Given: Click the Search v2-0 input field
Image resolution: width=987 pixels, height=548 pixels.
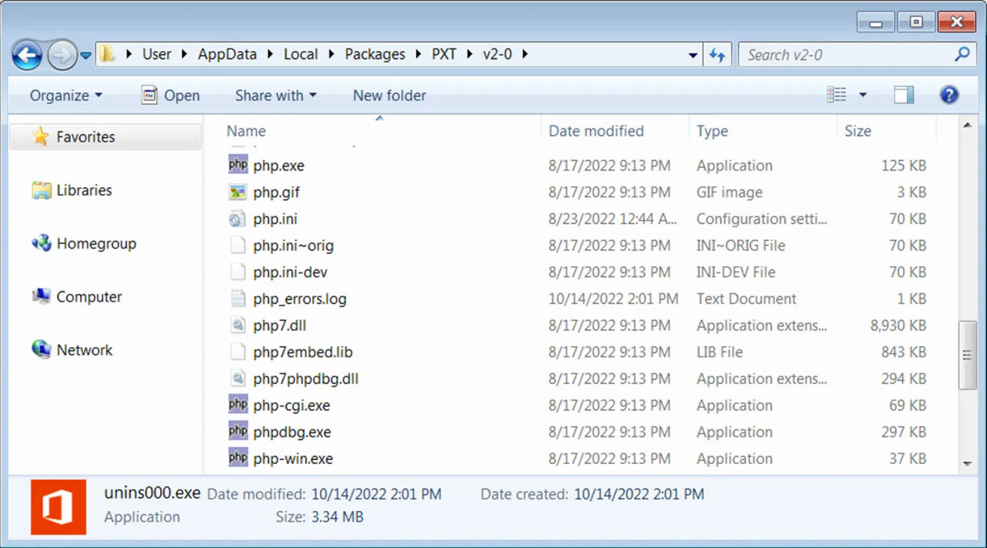Looking at the screenshot, I should pos(847,56).
